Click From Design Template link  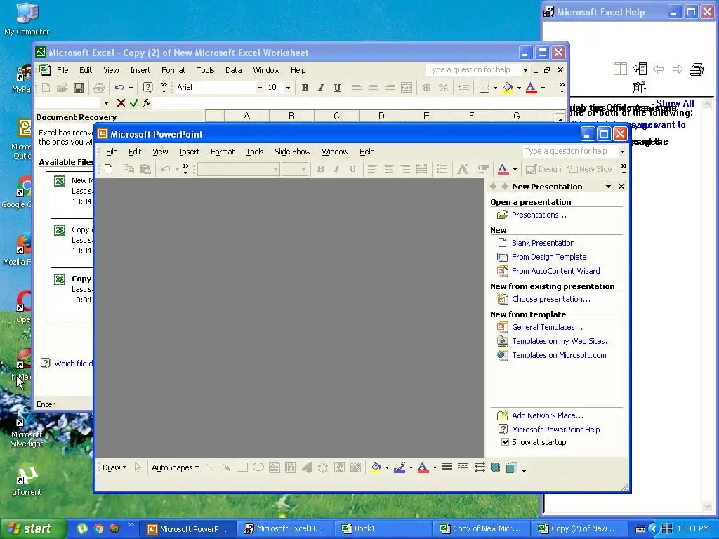[549, 257]
